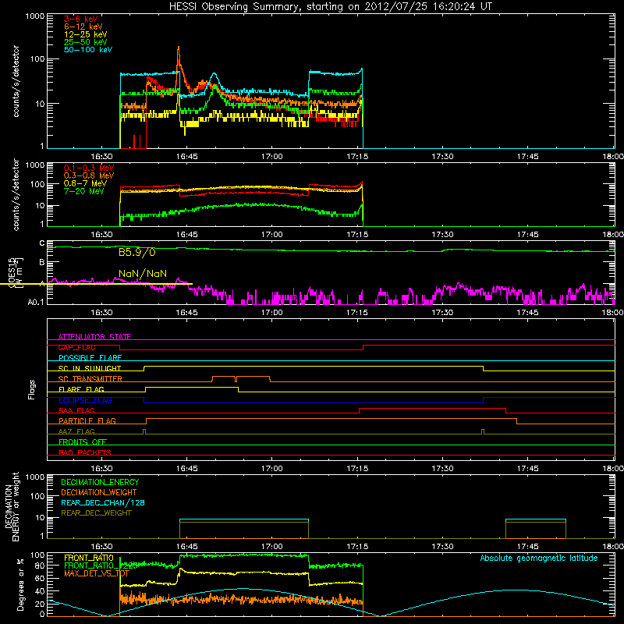This screenshot has height=624, width=624.
Task: Click the 17:30 tick label under flags panel
Action: pos(442,469)
